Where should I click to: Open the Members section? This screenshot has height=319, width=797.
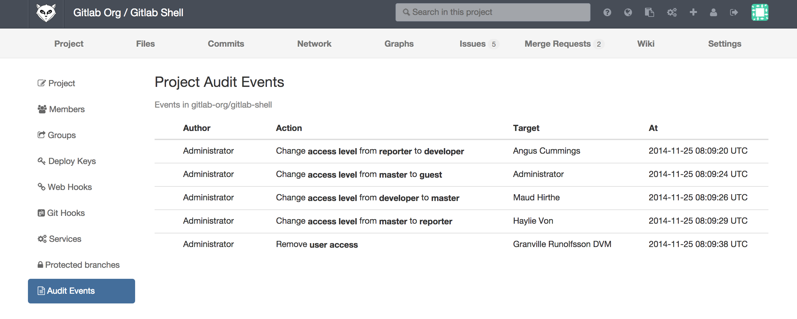pyautogui.click(x=66, y=109)
